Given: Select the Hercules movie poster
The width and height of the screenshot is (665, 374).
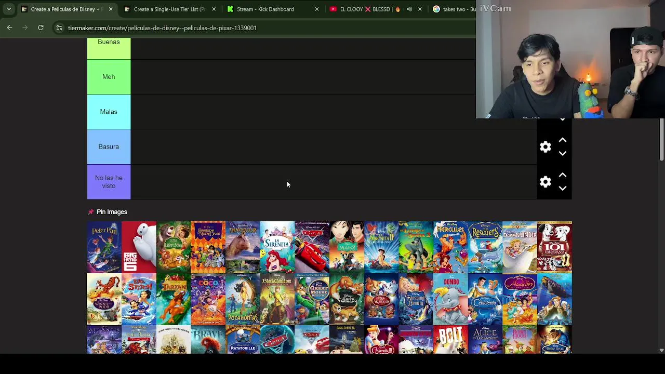Looking at the screenshot, I should 450,247.
